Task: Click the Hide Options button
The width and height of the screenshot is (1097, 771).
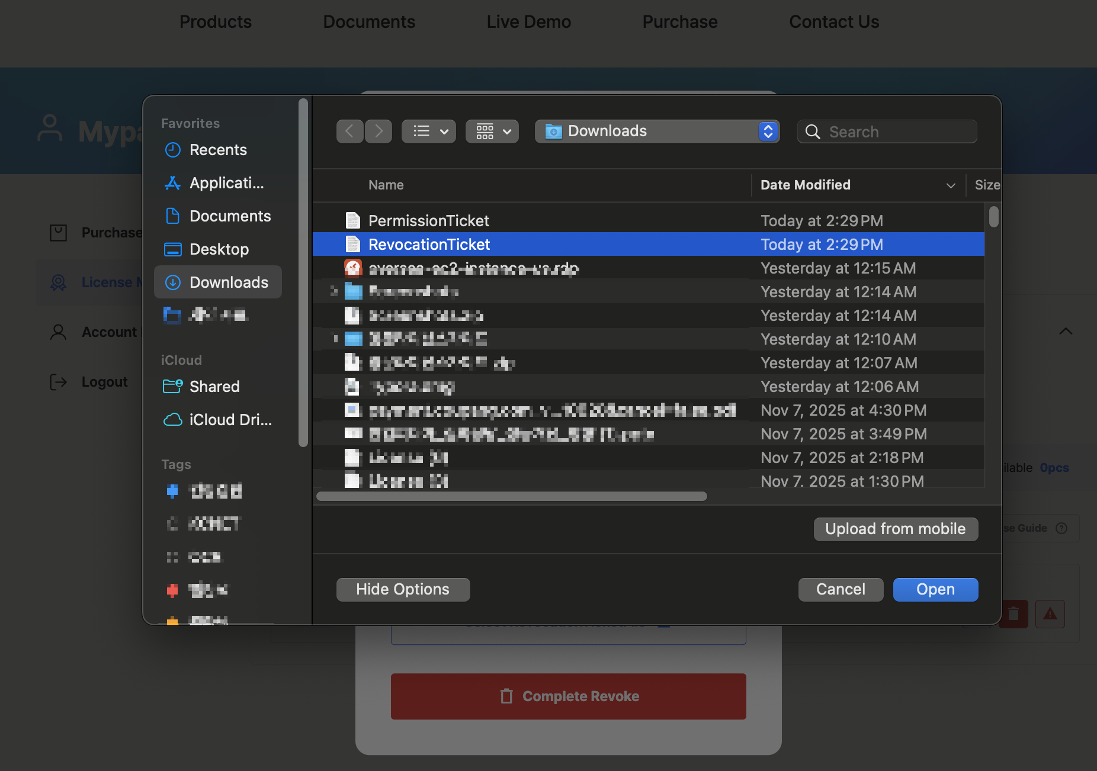Action: (x=403, y=589)
